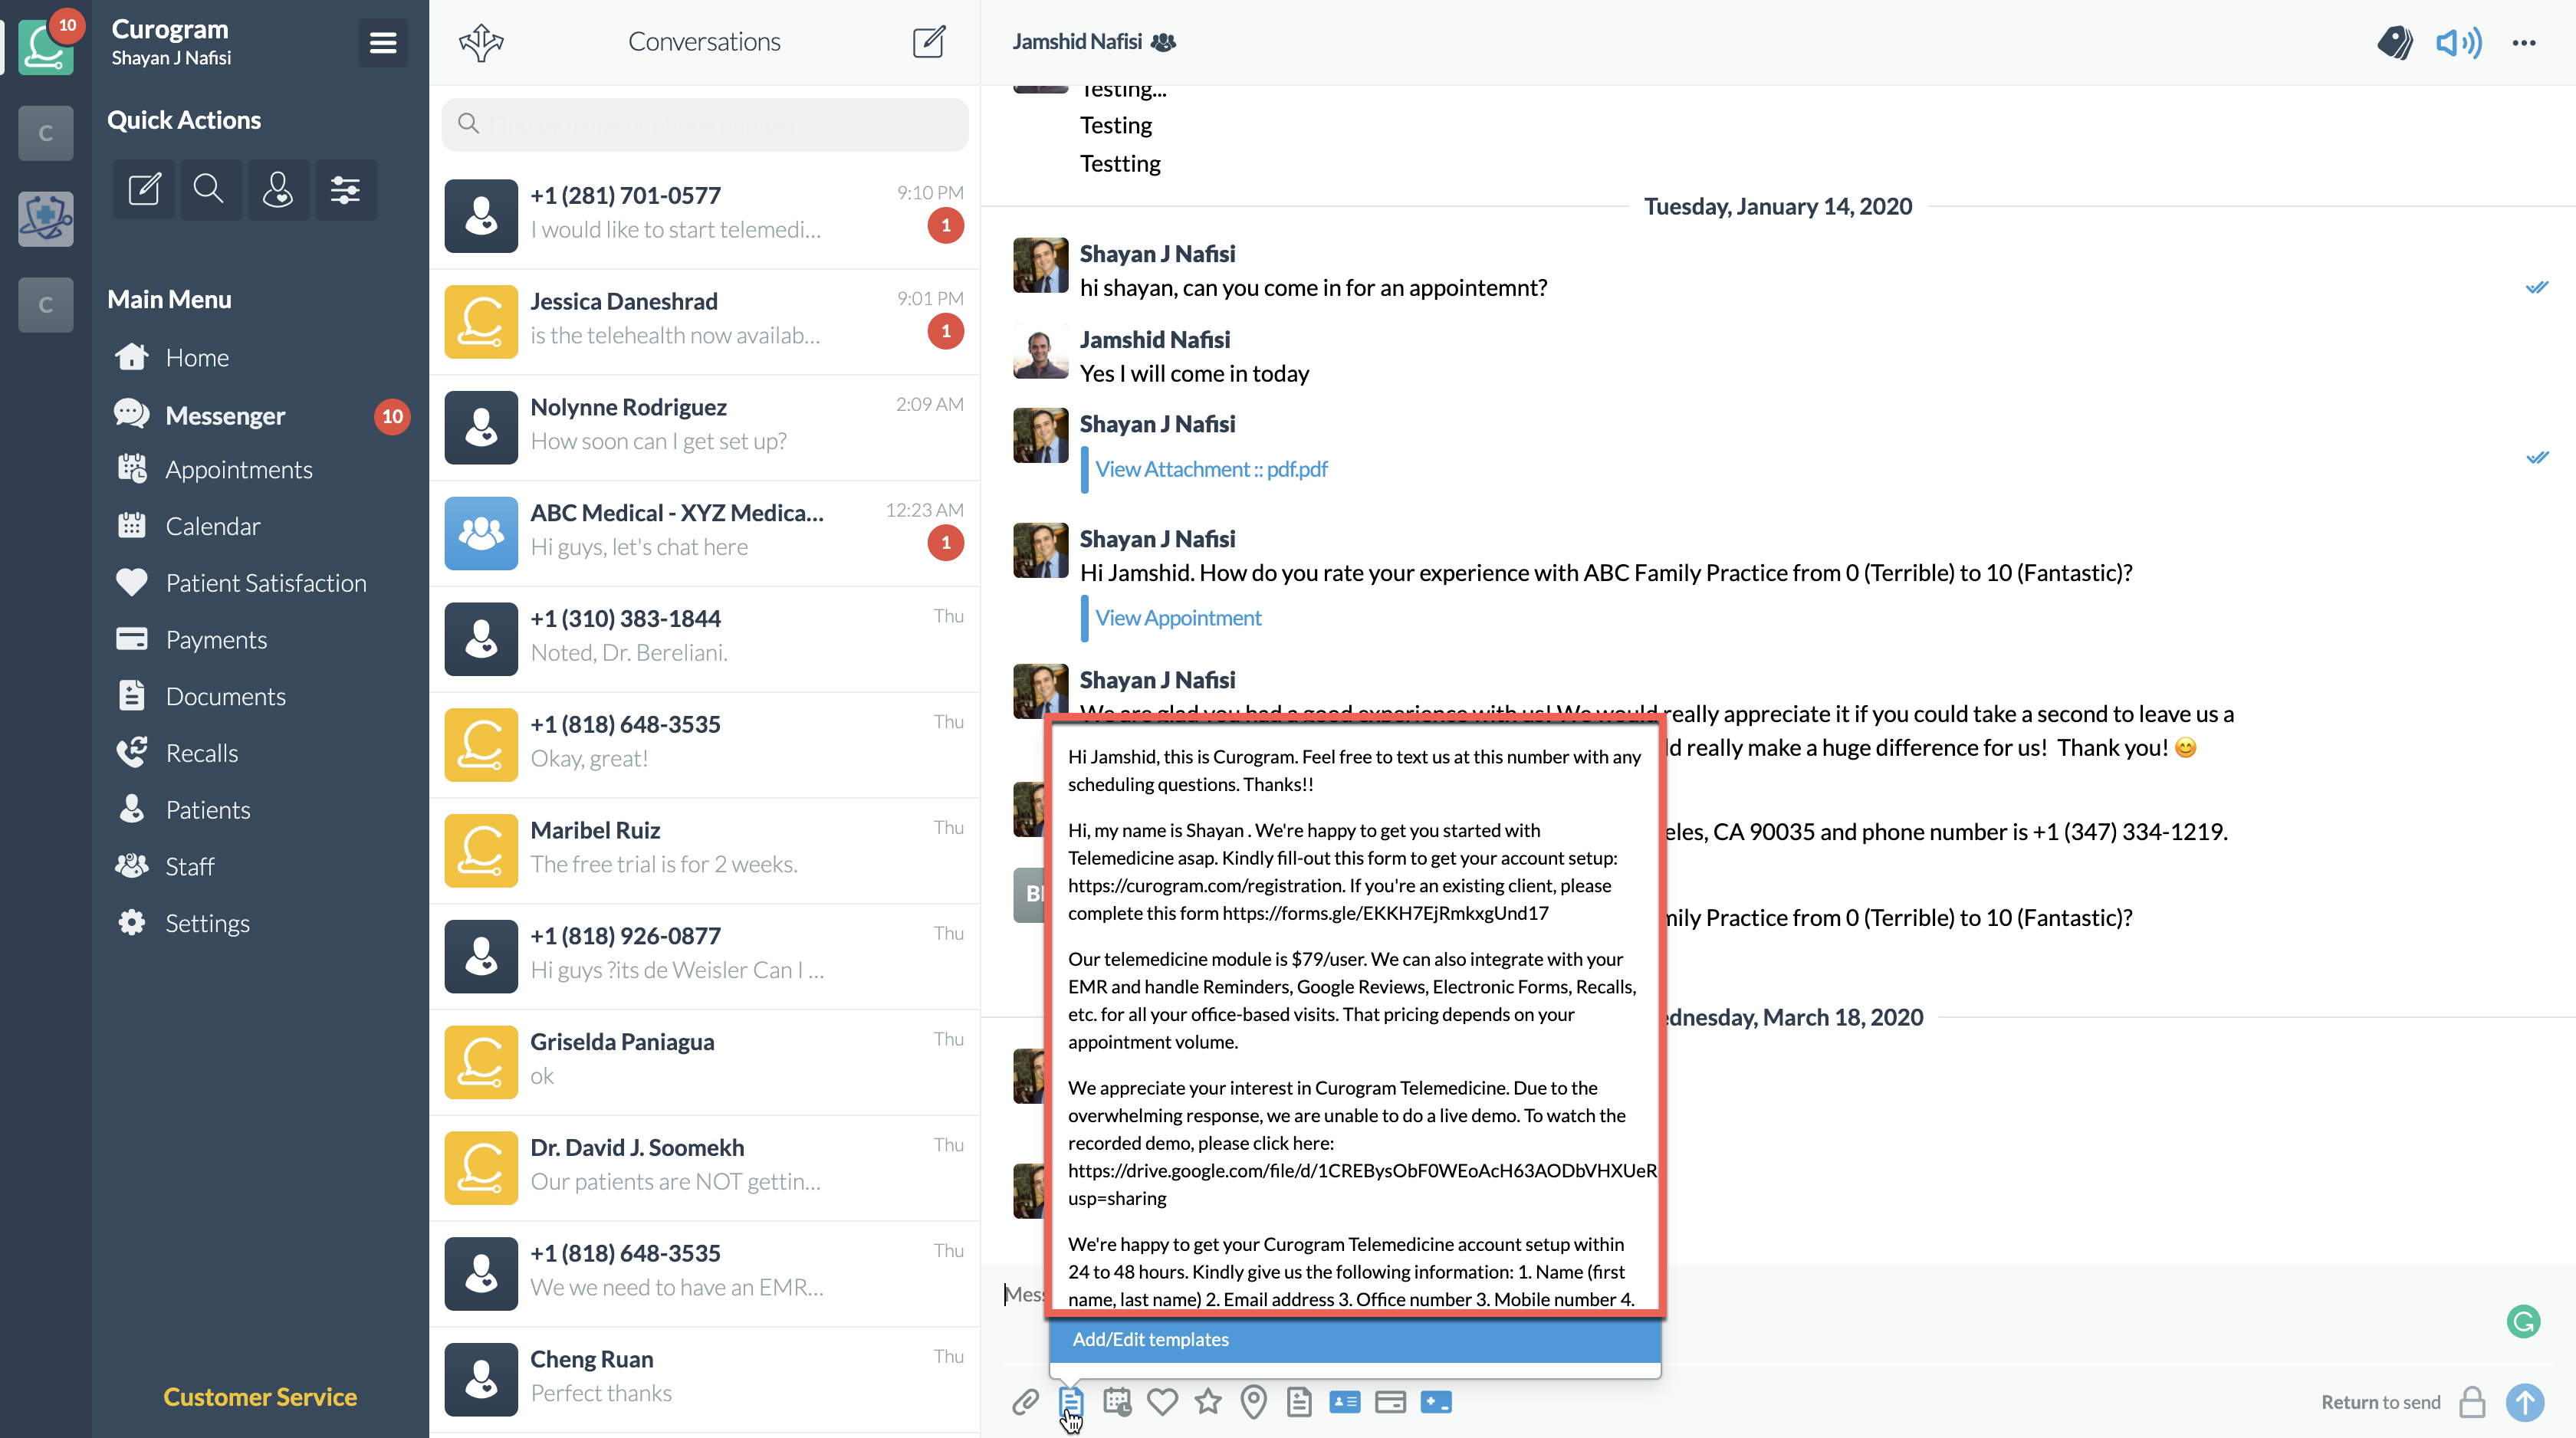Click the message templates icon

click(1070, 1402)
